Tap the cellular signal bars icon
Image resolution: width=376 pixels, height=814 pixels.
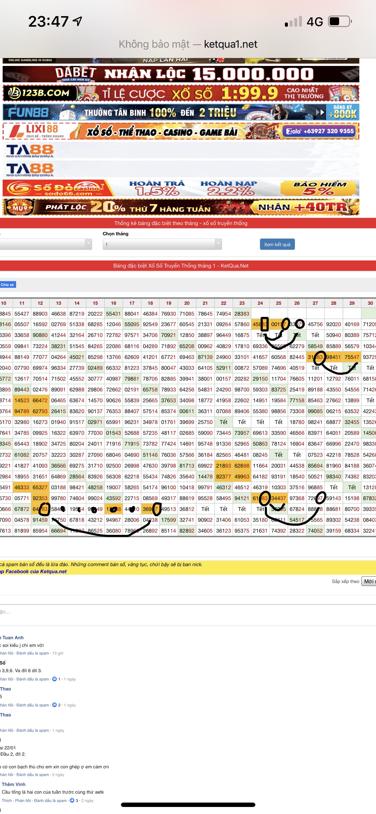click(293, 21)
